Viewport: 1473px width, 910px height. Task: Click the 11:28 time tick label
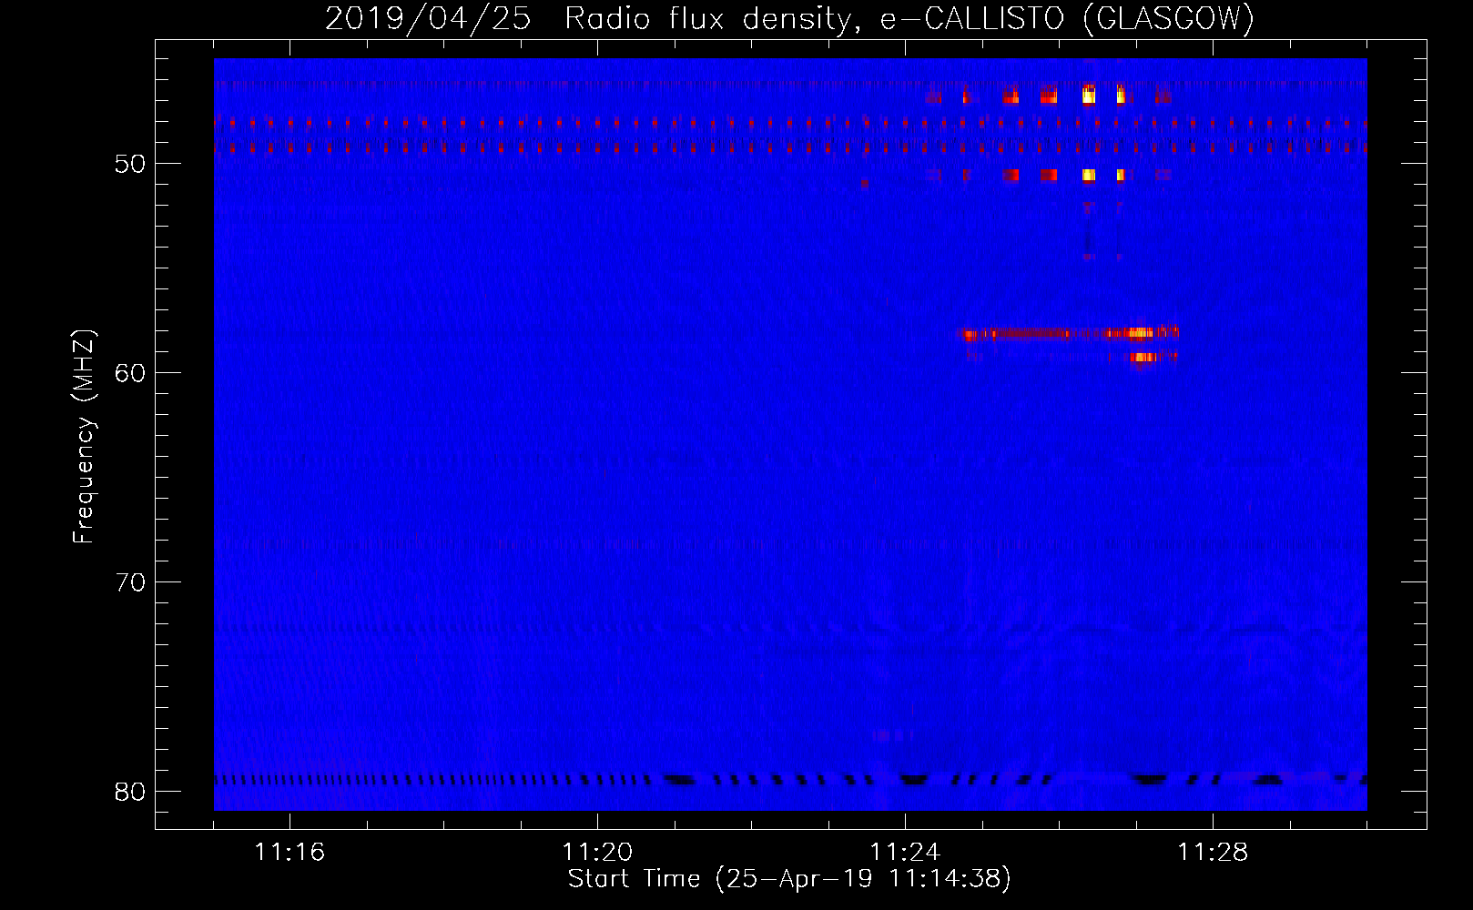point(1213,852)
